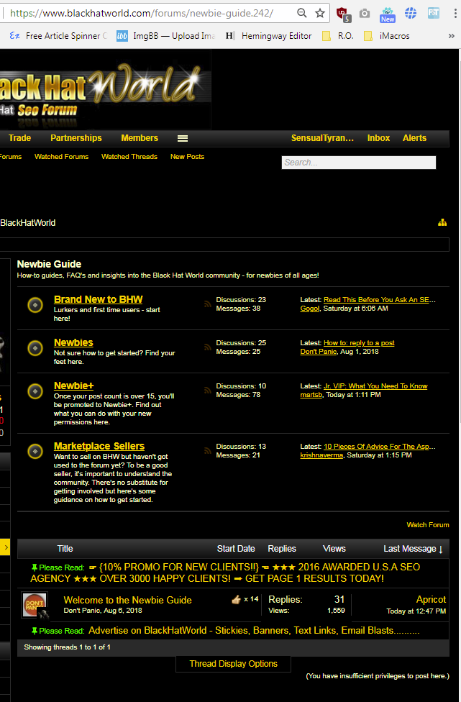The width and height of the screenshot is (461, 702).
Task: Click RSS feed icon for Newbie+
Action: pyautogui.click(x=207, y=391)
